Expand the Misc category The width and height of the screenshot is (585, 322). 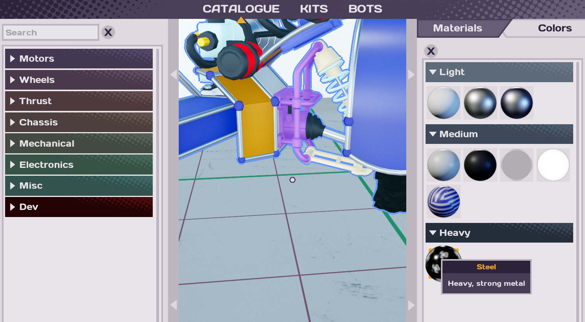[79, 186]
